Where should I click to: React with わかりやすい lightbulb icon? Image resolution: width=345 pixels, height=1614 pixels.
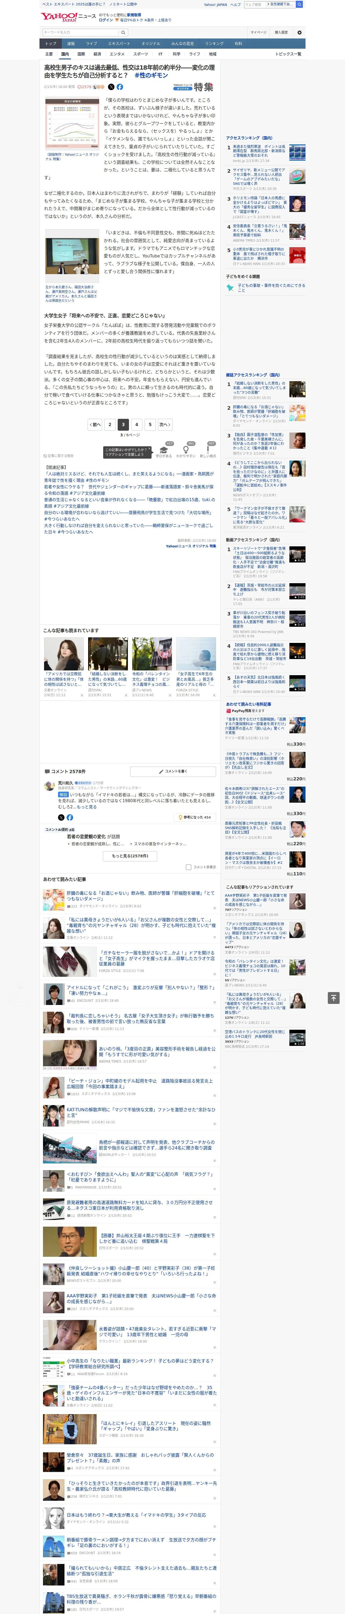coord(185,450)
